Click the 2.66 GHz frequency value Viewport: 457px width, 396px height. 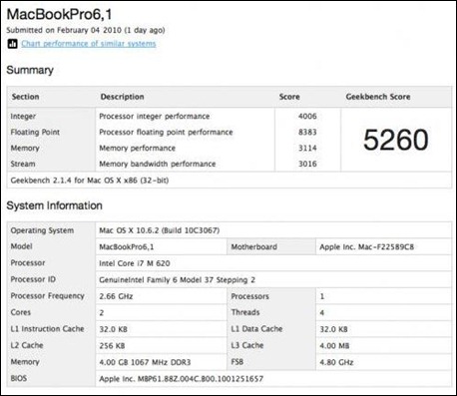tap(116, 296)
